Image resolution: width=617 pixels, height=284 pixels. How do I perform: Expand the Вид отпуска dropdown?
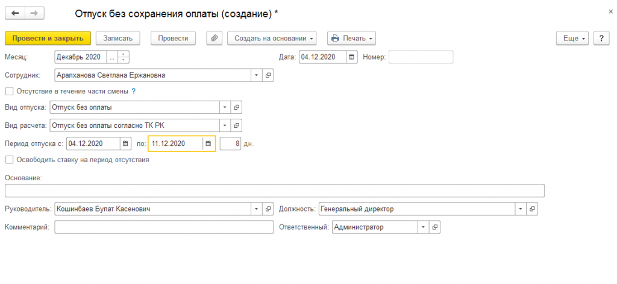225,108
